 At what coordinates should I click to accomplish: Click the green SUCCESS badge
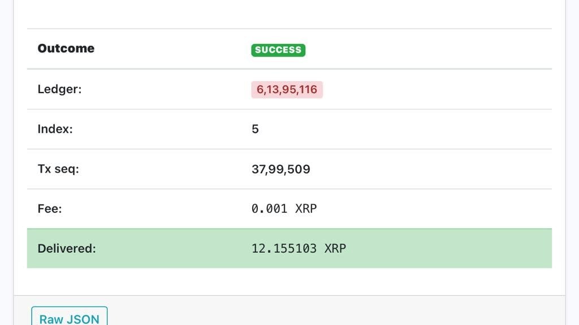click(x=278, y=50)
